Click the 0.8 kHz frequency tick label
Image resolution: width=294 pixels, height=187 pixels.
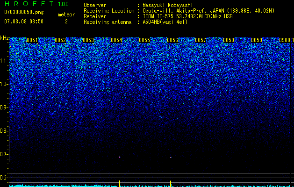[3, 131]
